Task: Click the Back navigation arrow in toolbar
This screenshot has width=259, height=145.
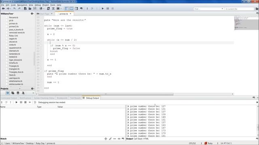Action: pyautogui.click(x=3, y=8)
